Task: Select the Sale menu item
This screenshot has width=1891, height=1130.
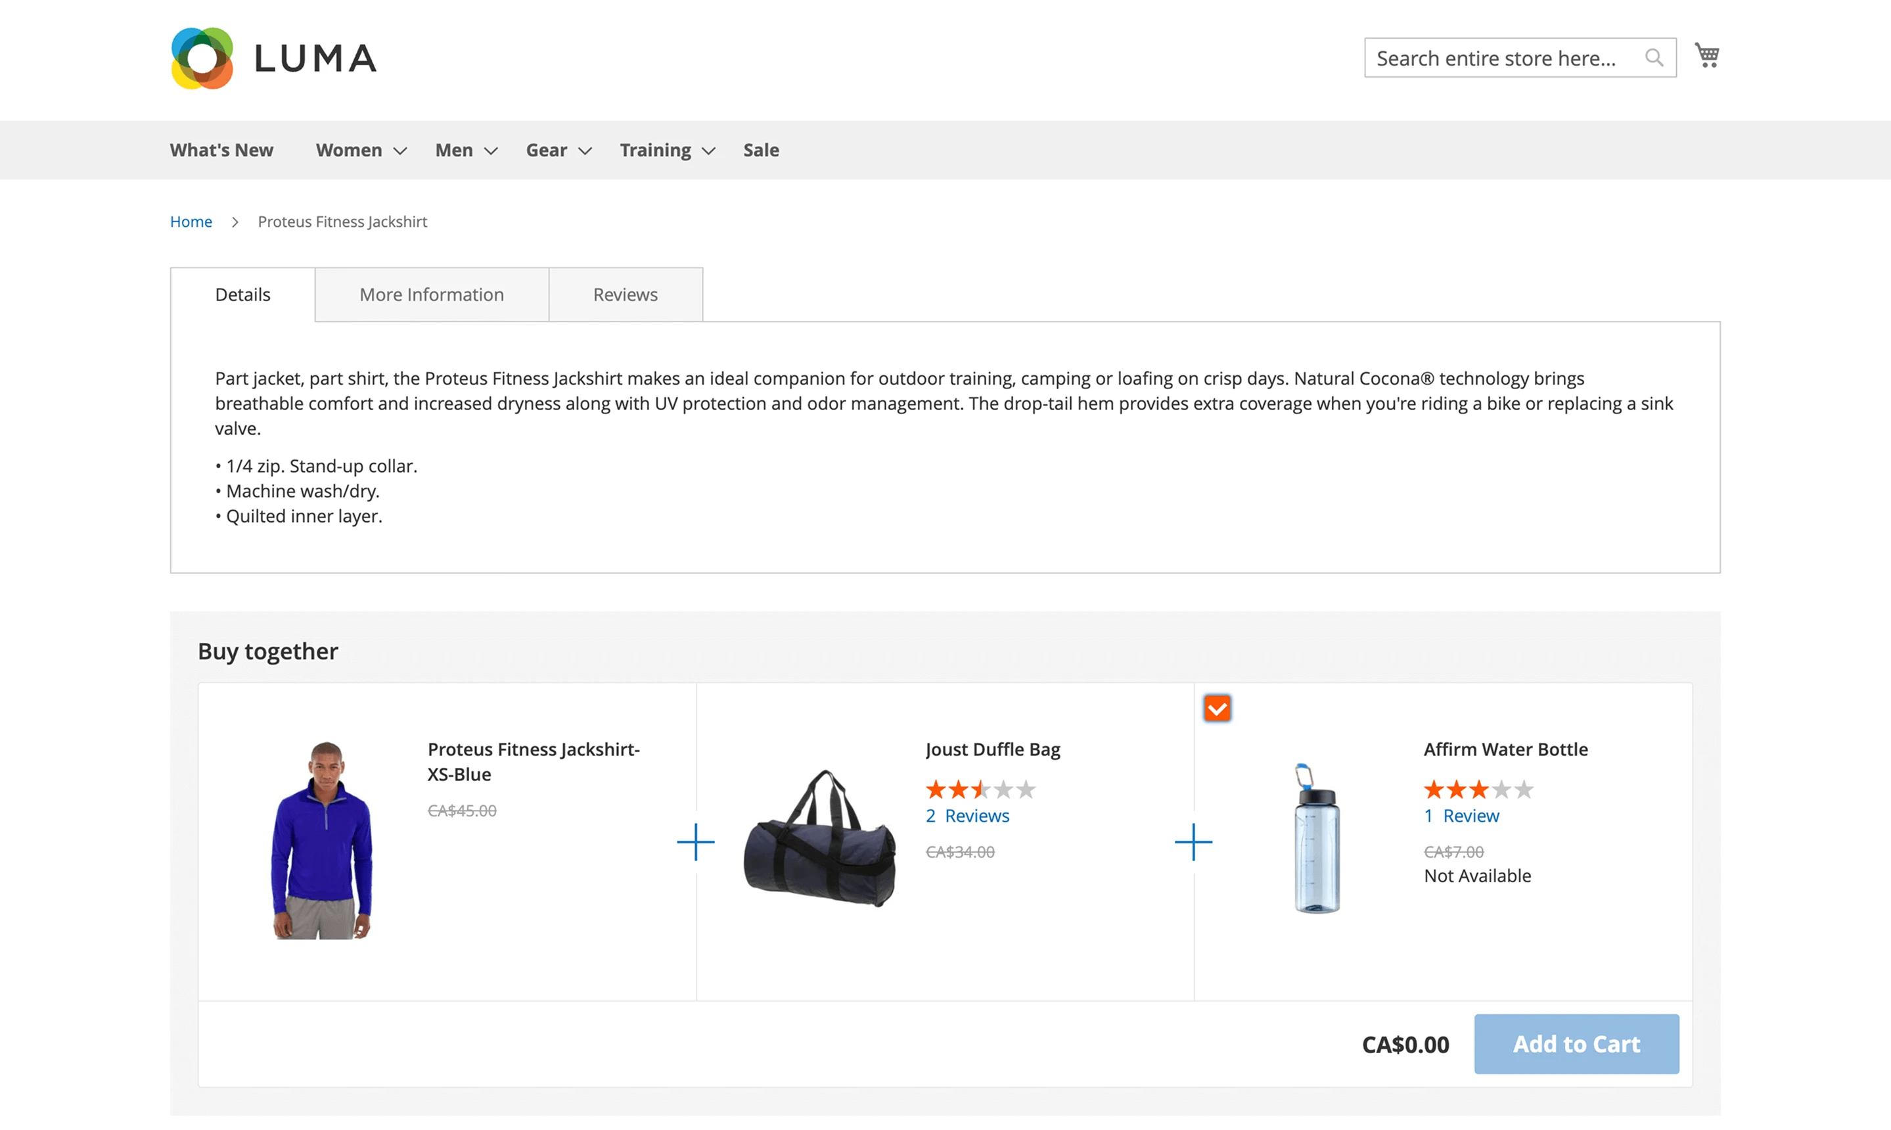Action: coord(760,150)
